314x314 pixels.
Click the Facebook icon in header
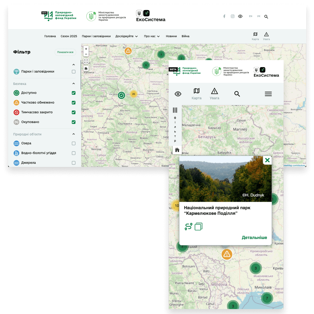pyautogui.click(x=224, y=16)
